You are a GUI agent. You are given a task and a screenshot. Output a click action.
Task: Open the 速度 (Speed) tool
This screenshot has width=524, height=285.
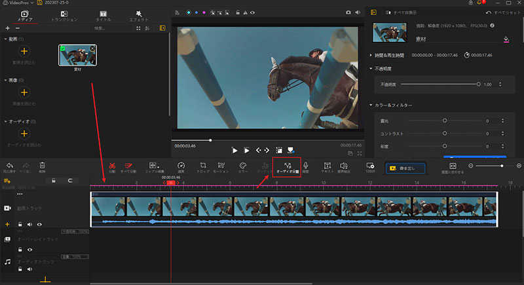point(181,167)
